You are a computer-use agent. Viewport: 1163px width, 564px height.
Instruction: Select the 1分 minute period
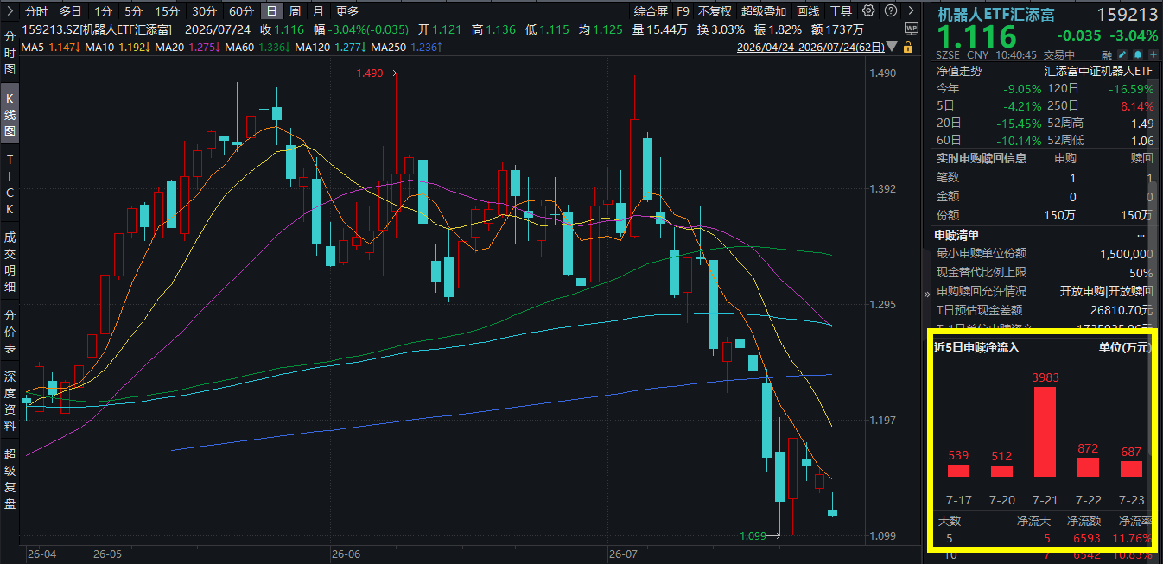pos(104,11)
